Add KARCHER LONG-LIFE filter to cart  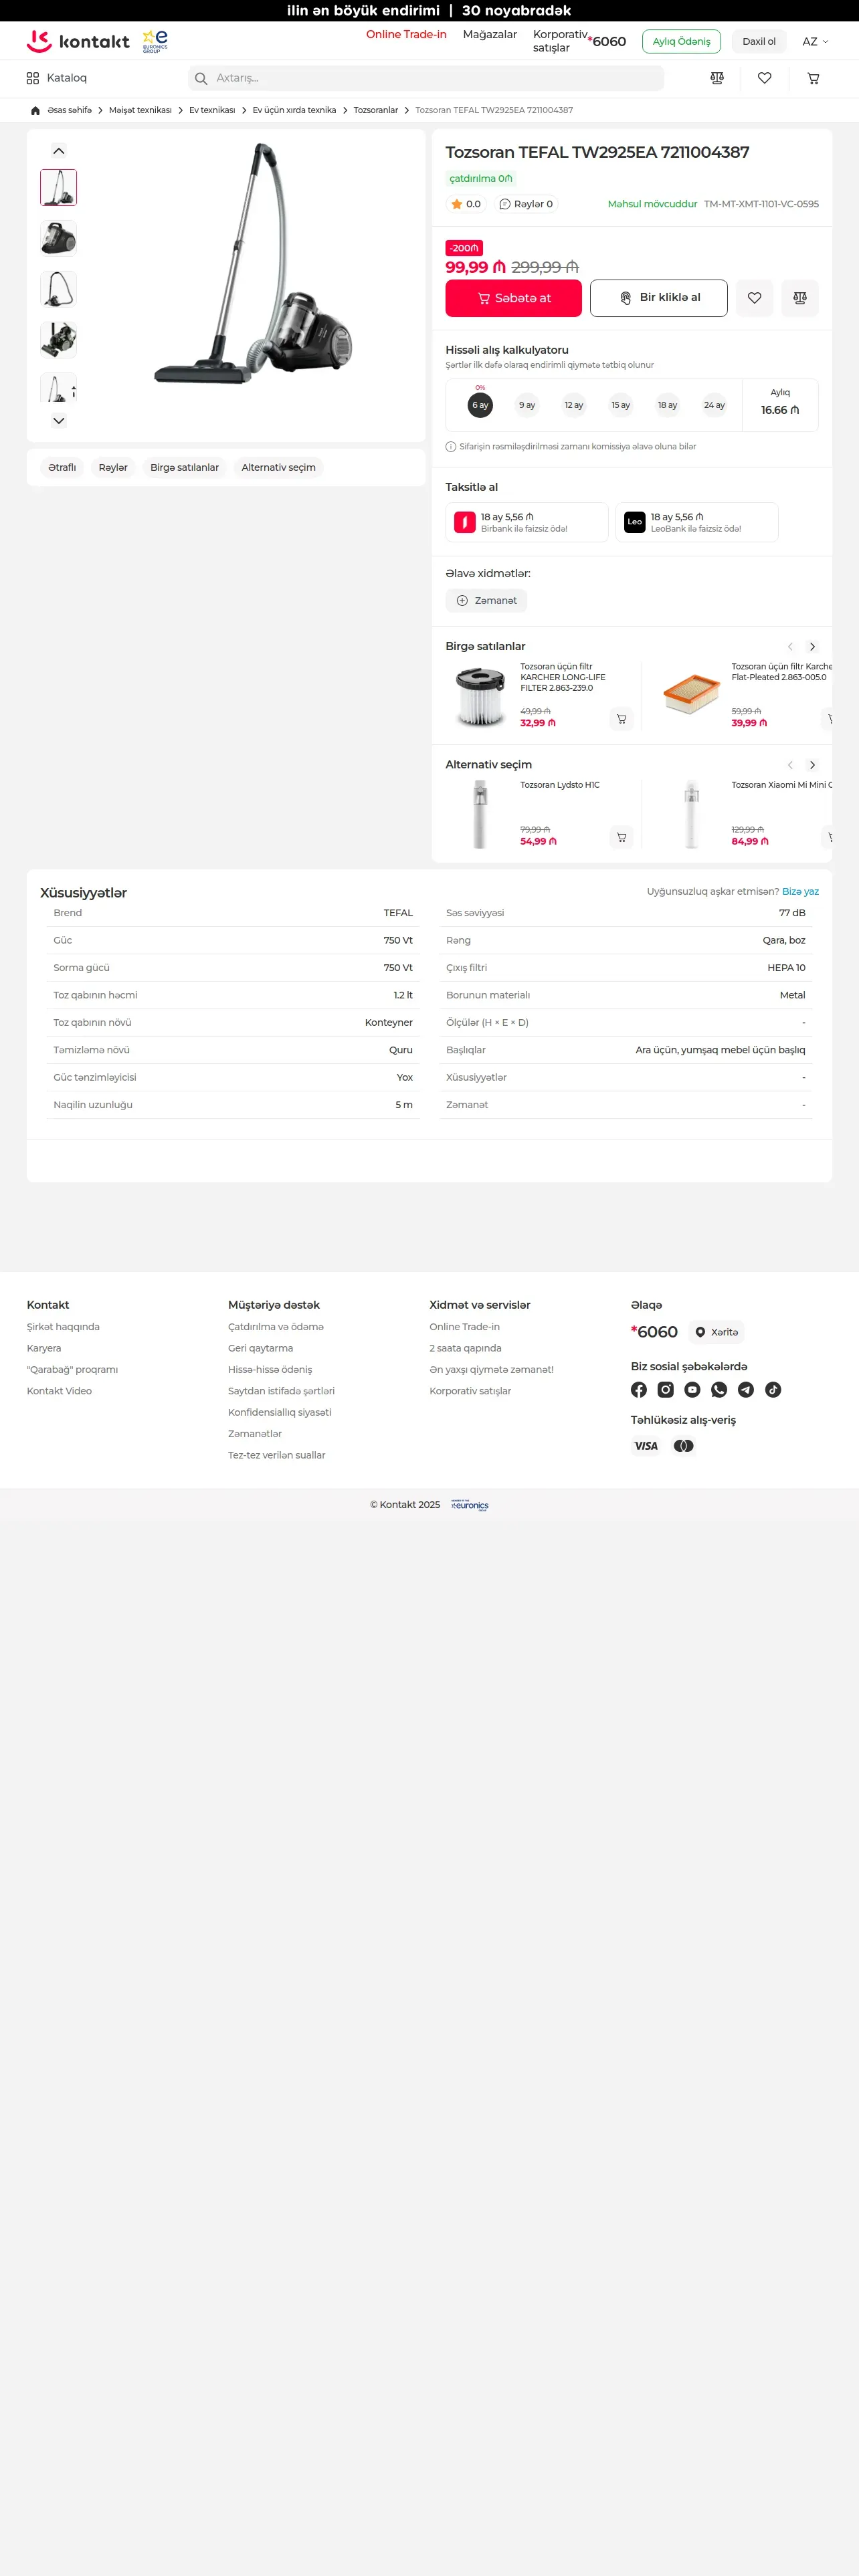(x=621, y=719)
